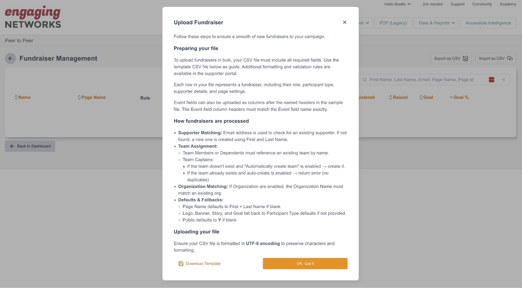The image size is (522, 288).
Task: Click the Download Template save icon
Action: (x=181, y=264)
